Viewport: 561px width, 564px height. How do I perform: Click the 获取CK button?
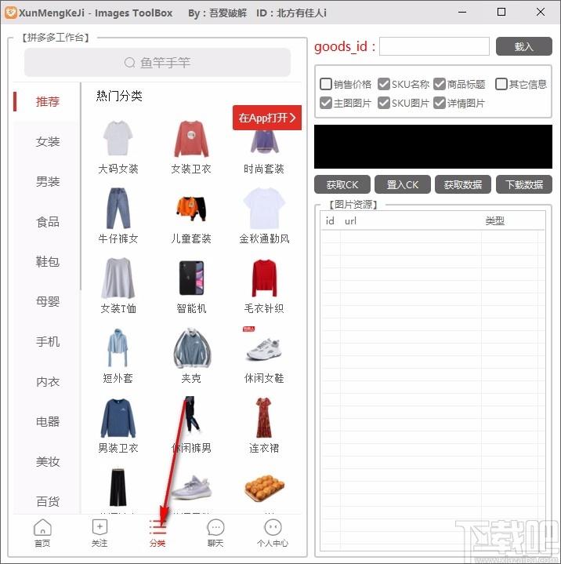pyautogui.click(x=342, y=184)
